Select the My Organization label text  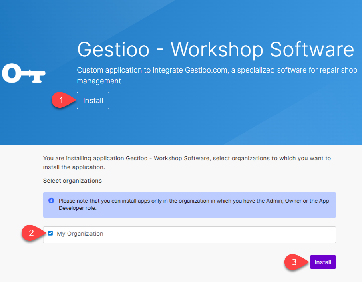point(80,234)
